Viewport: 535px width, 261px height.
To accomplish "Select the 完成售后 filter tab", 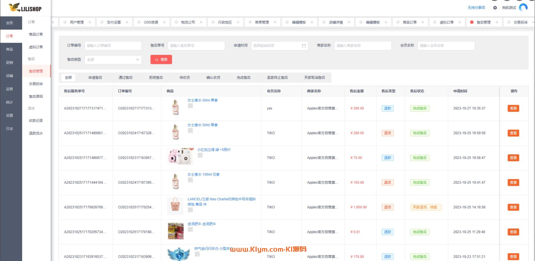I will (x=243, y=78).
